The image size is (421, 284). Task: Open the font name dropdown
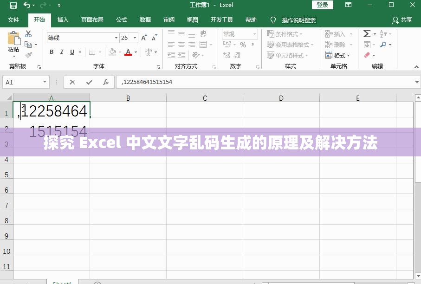click(x=115, y=37)
